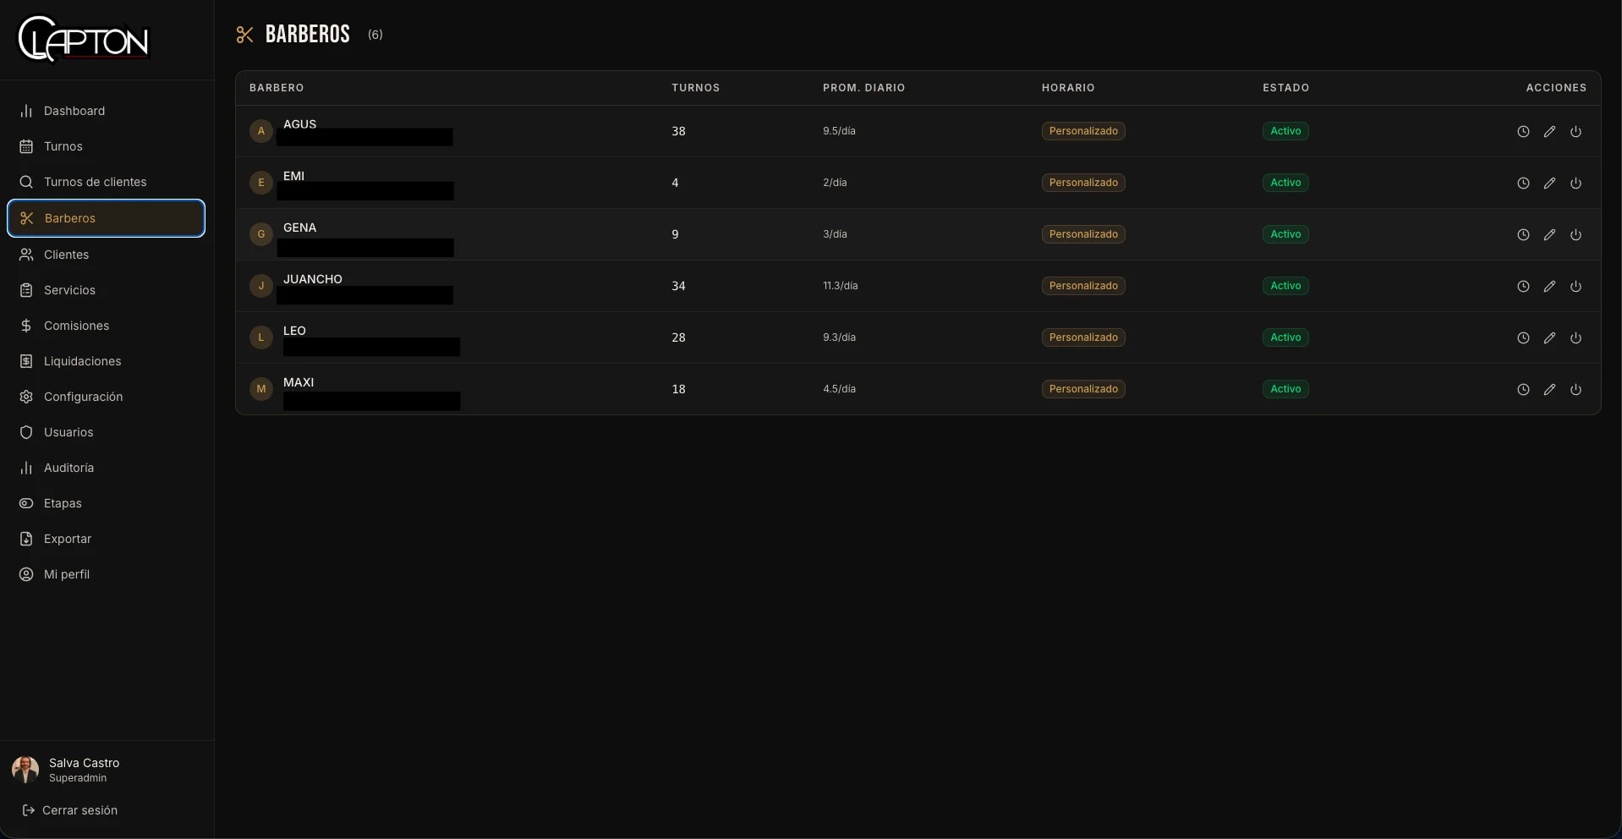The width and height of the screenshot is (1622, 839).
Task: Toggle LEO power icon
Action: (x=1575, y=338)
